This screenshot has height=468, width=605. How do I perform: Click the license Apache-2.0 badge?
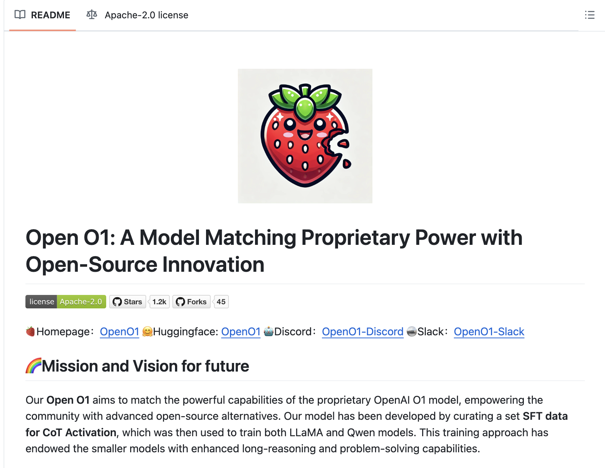66,302
